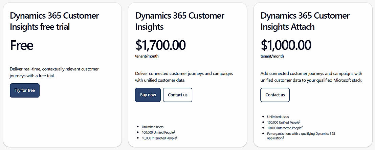Click the large Free price label
Screen dimensions: 375x150
(22, 45)
